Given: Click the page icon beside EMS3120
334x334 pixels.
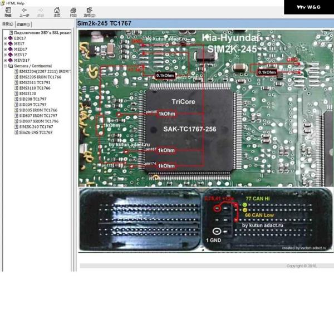Looking at the screenshot, I should pos(16,94).
